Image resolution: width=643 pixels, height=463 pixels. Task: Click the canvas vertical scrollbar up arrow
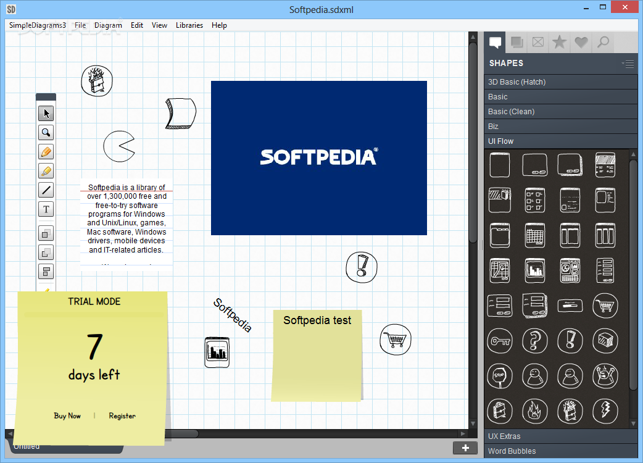[473, 36]
